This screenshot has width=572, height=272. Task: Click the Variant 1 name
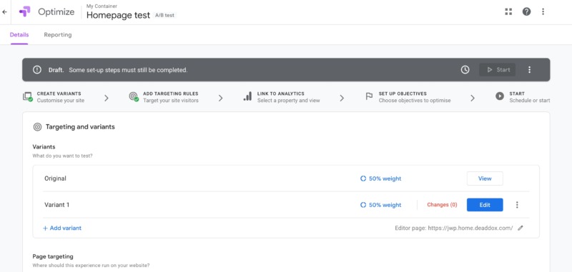pyautogui.click(x=57, y=205)
